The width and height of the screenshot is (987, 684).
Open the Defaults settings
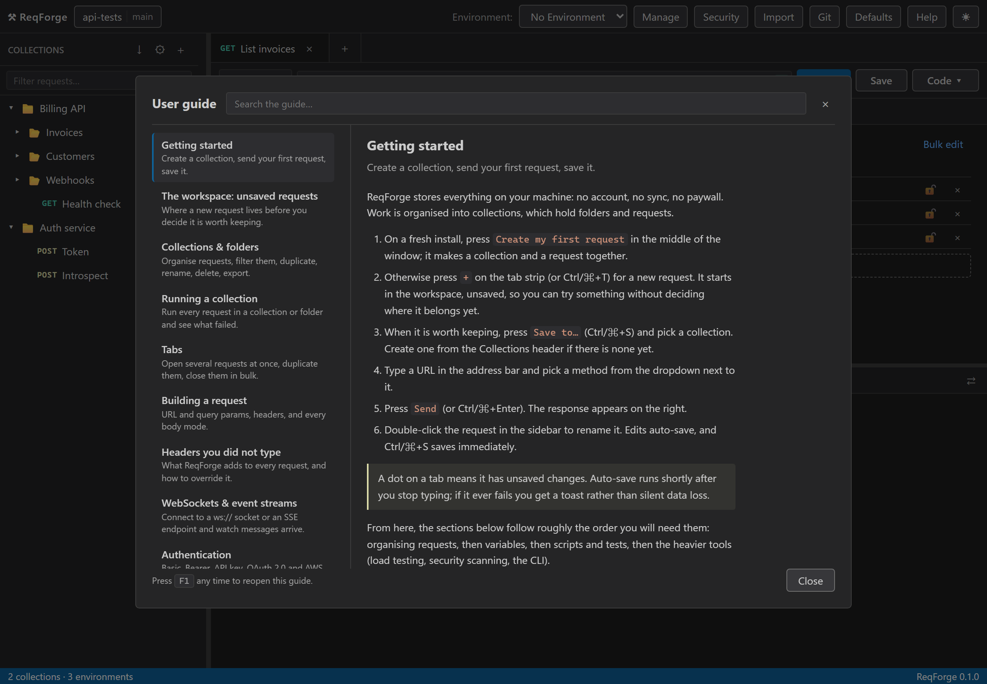pos(873,17)
